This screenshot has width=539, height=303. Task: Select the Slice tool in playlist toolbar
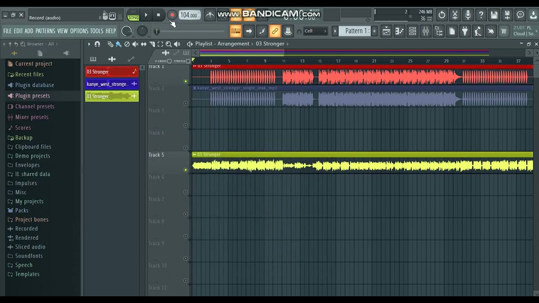pos(152,44)
